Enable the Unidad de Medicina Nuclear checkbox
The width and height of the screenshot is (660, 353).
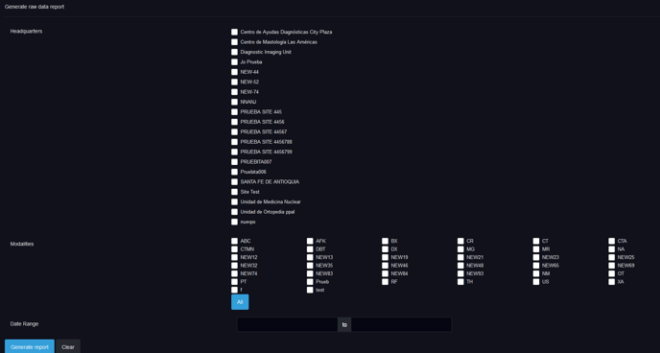point(234,202)
